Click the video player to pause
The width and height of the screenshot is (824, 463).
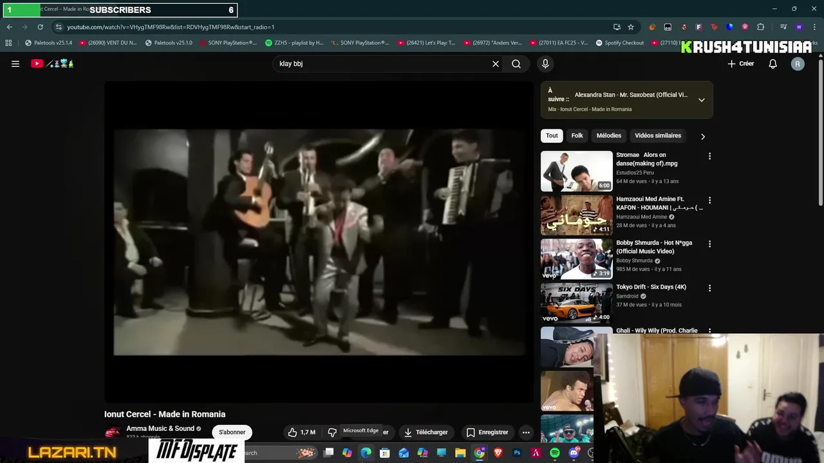(319, 242)
